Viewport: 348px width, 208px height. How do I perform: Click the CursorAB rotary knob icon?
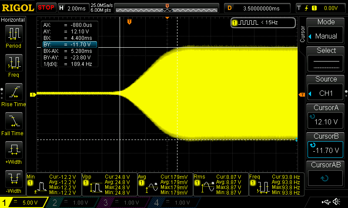click(325, 178)
